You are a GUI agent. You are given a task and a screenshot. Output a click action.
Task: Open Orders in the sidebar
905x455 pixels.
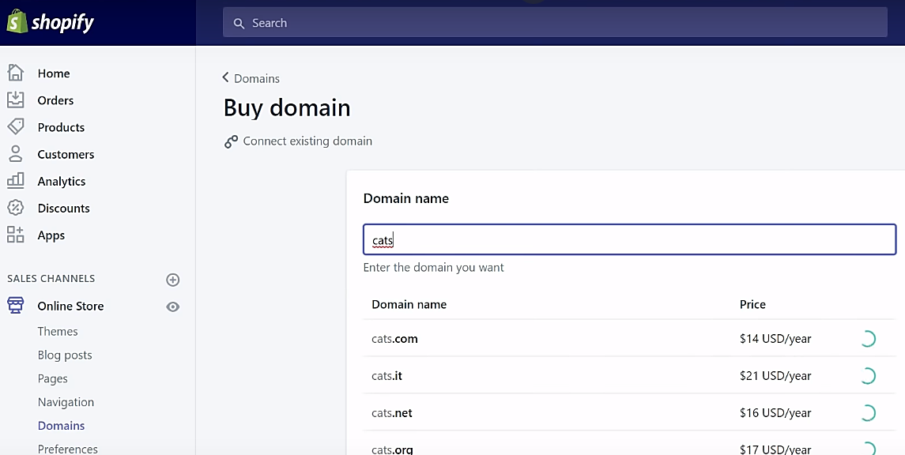pos(55,100)
